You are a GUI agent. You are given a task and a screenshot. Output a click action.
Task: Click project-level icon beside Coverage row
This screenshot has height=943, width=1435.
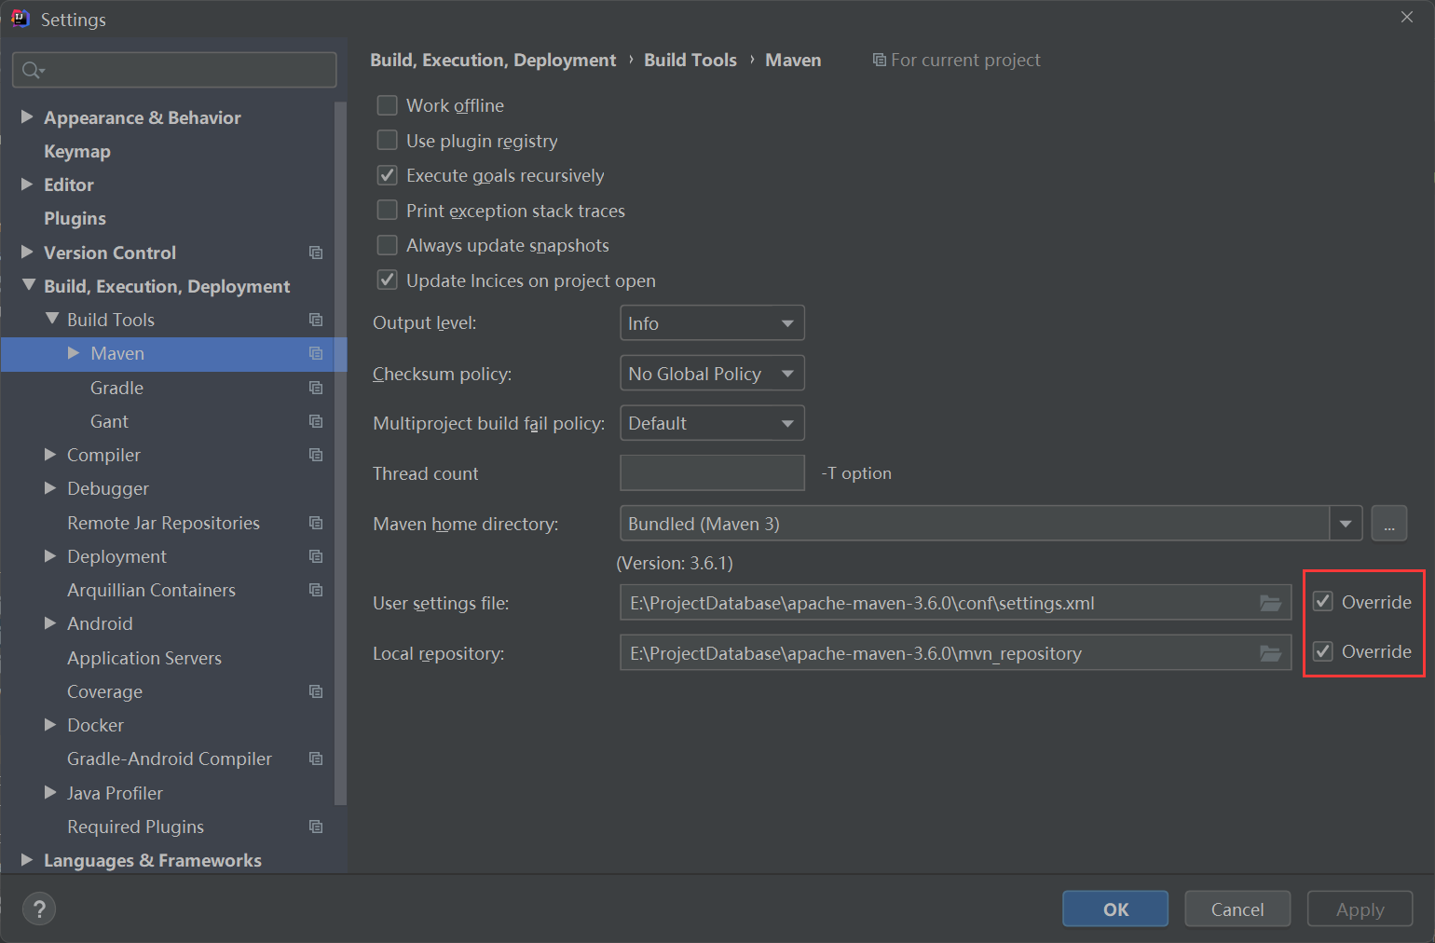(316, 691)
